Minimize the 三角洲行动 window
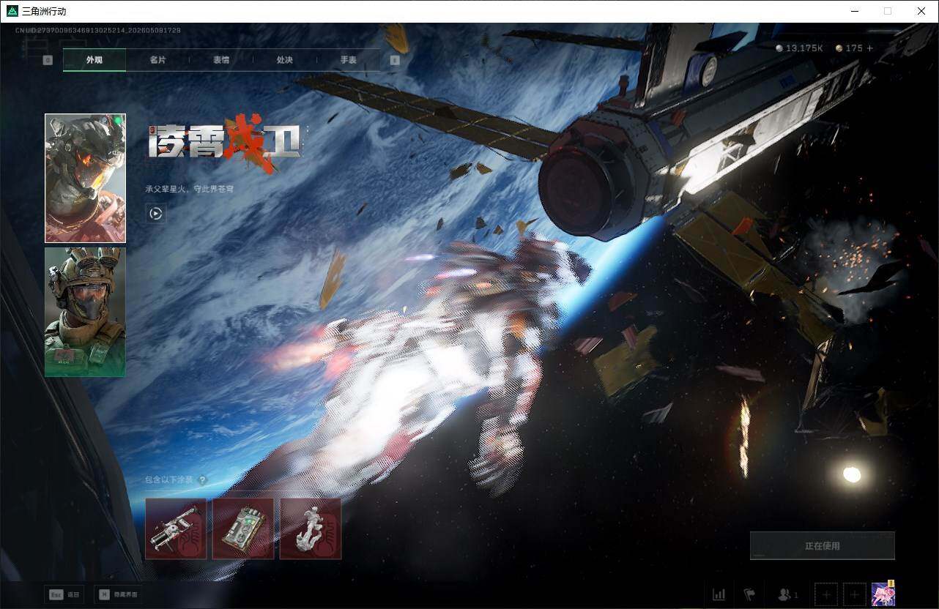The width and height of the screenshot is (939, 609). coord(855,11)
